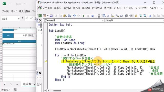Open VBA 挿入(I) menu
The image size is (164, 92).
click(x=76, y=8)
